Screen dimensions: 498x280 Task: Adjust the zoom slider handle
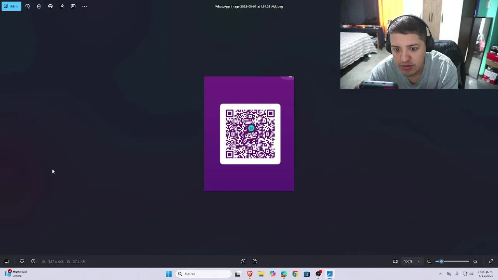click(x=441, y=261)
